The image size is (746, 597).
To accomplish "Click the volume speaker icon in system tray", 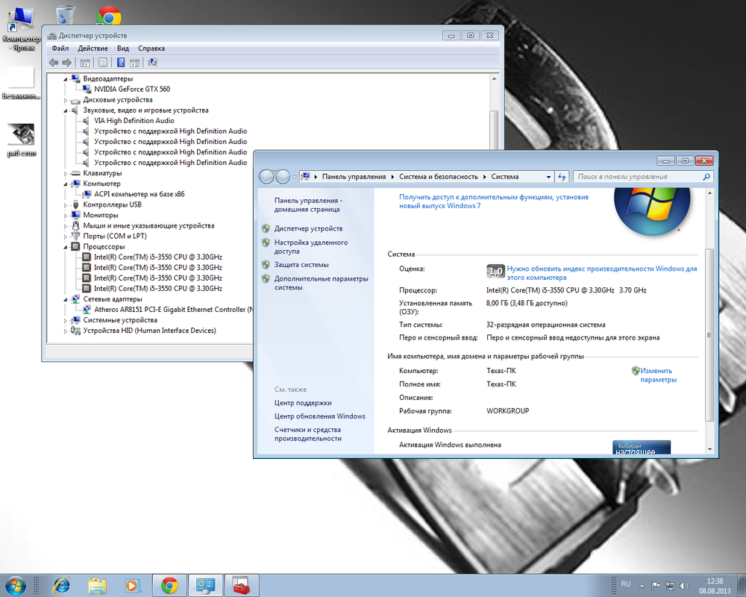I will 686,585.
